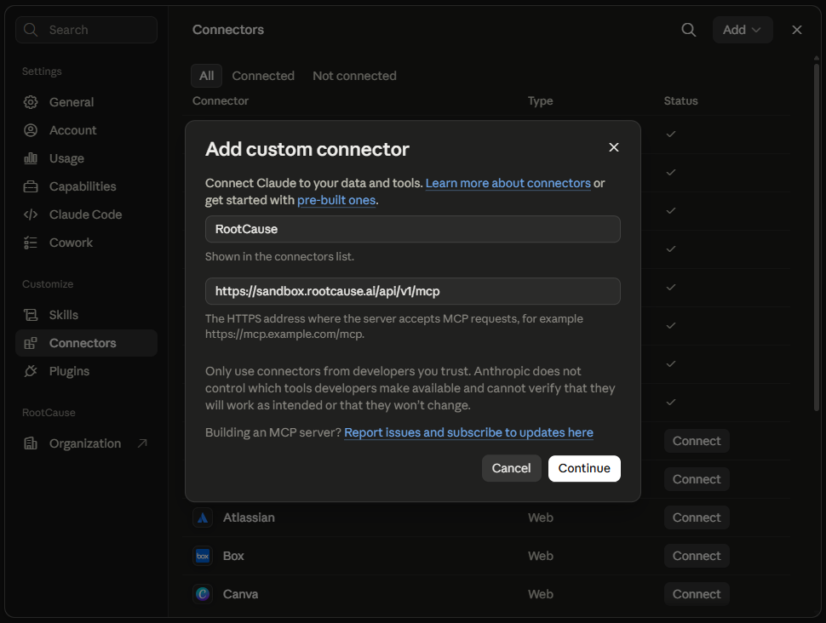Image resolution: width=826 pixels, height=623 pixels.
Task: Close the Add custom connector dialog
Action: point(614,147)
